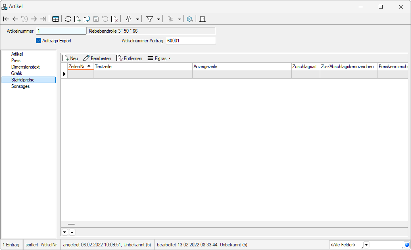Image resolution: width=411 pixels, height=250 pixels.
Task: Jump to the first record
Action: 6,19
